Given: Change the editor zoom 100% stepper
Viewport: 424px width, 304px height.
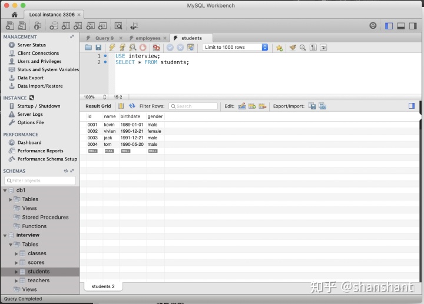Looking at the screenshot, I should pyautogui.click(x=104, y=97).
